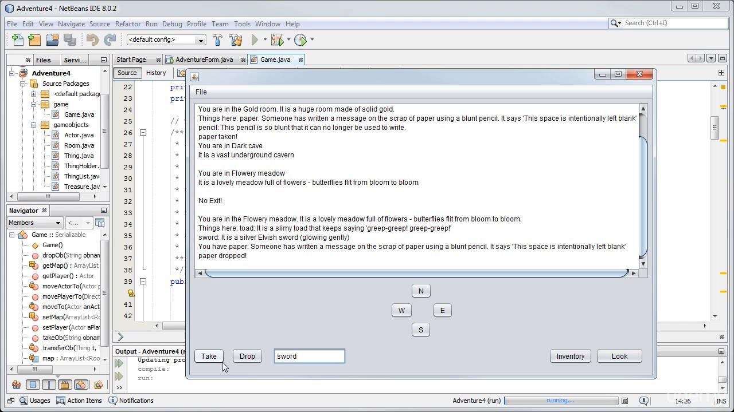Screen dimensions: 734x412
Task: Click the Search (Ctrl+I) field
Action: pyautogui.click(x=676, y=23)
